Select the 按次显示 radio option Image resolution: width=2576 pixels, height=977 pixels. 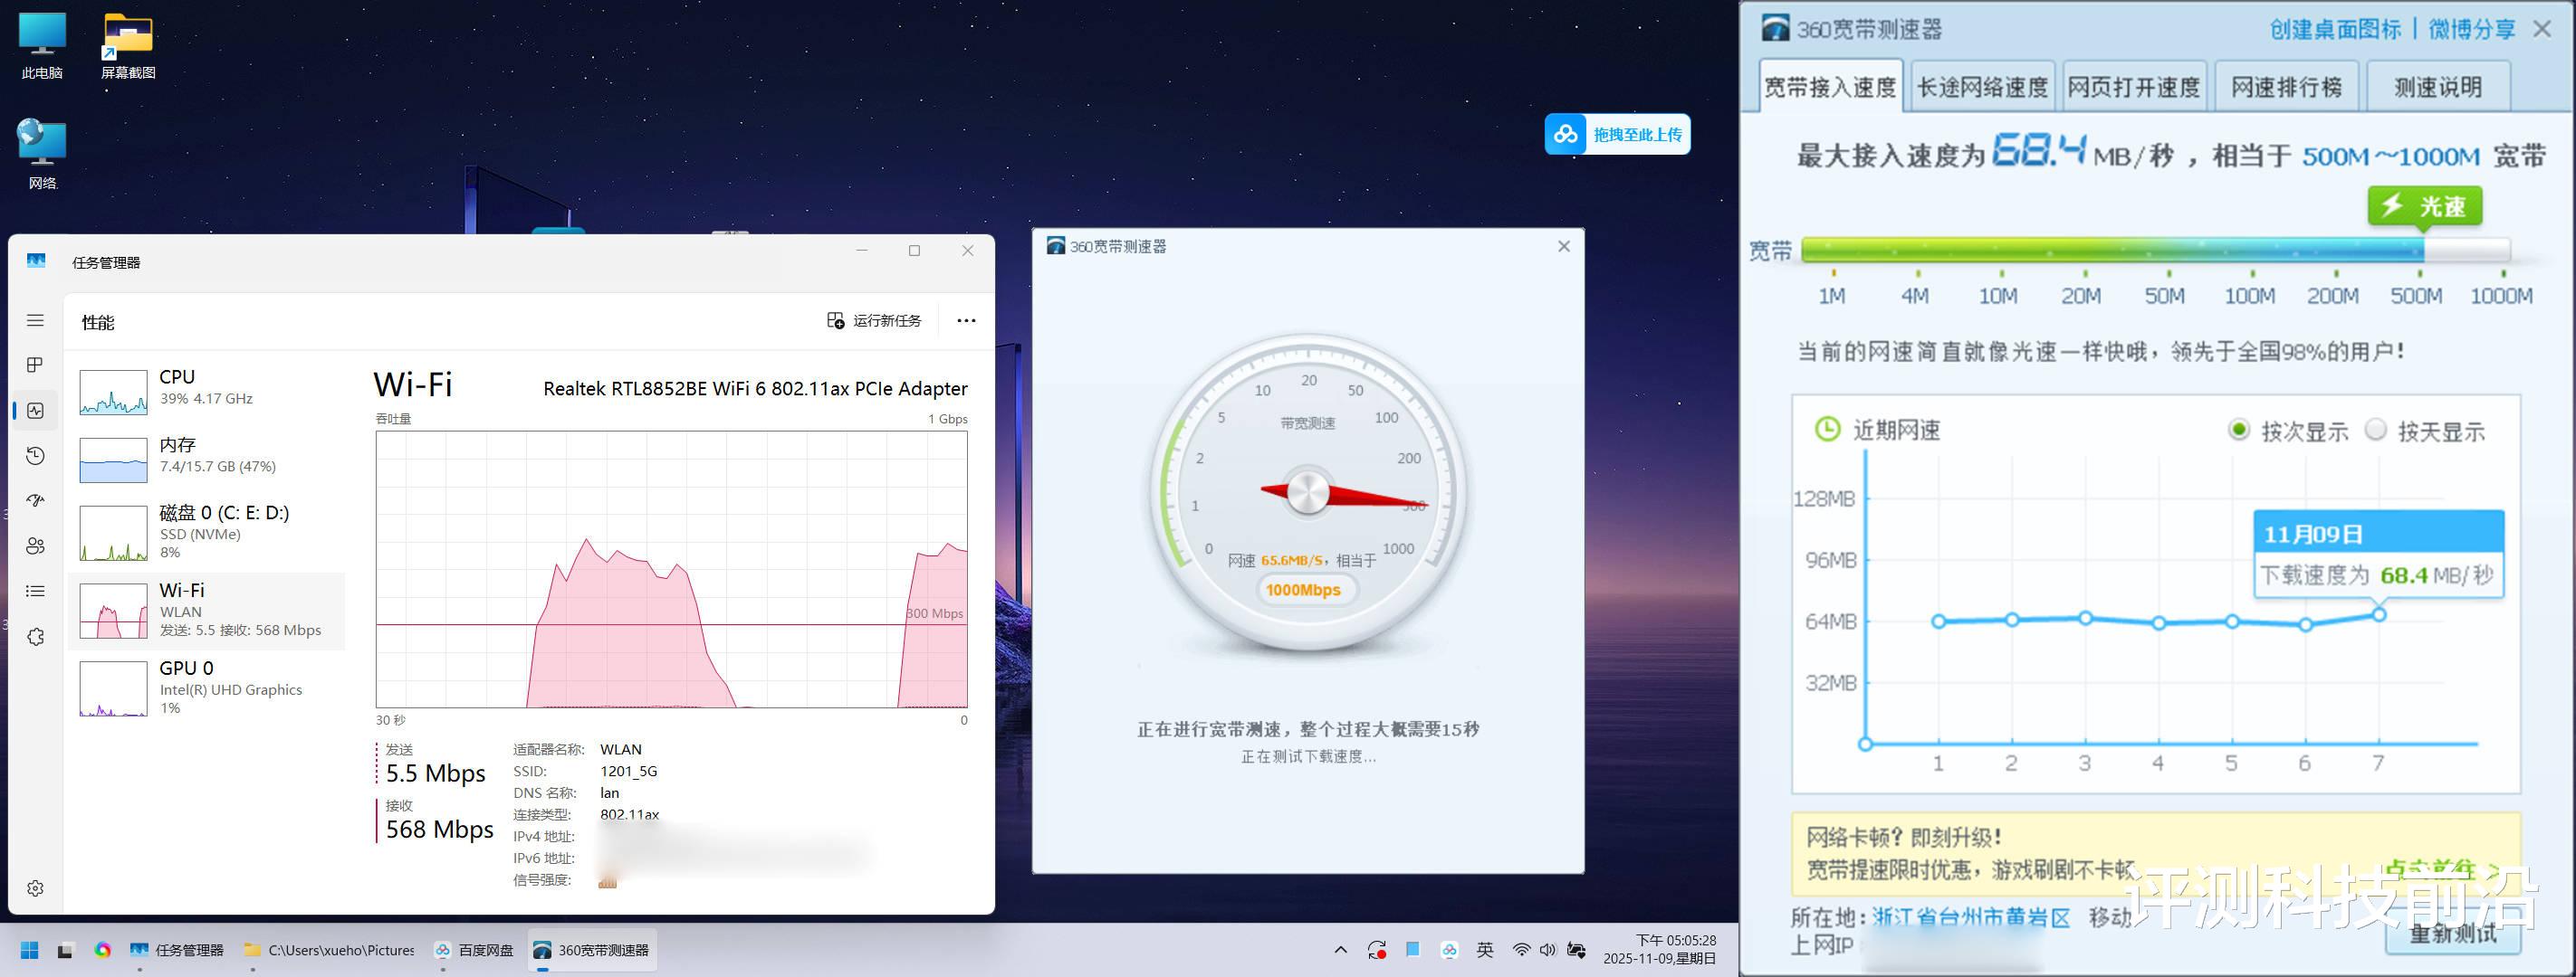click(x=2239, y=431)
